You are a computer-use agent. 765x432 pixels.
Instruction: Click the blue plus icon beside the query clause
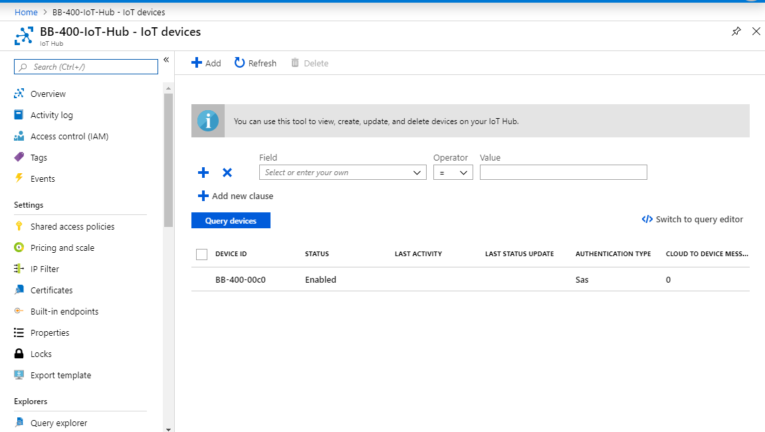point(203,173)
